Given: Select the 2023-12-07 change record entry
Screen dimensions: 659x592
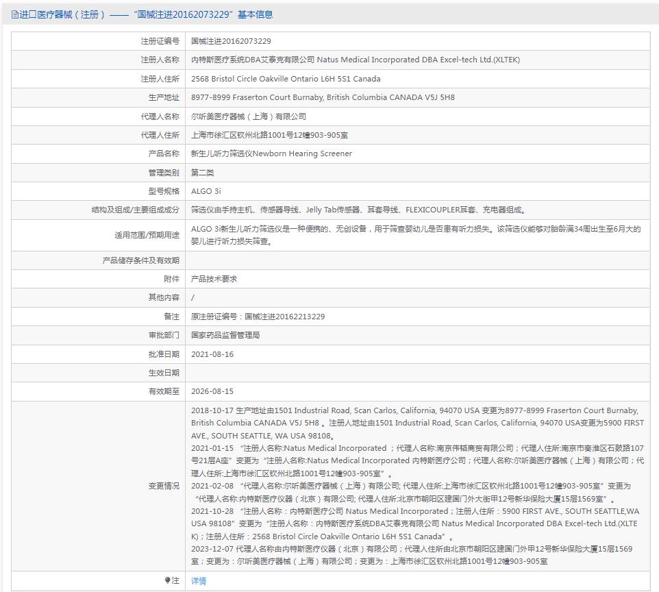Looking at the screenshot, I should (412, 555).
